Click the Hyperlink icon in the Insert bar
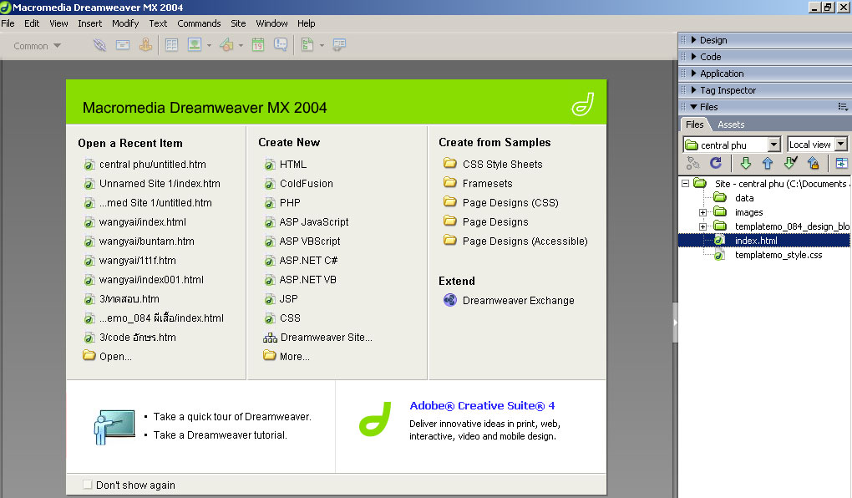 click(x=99, y=45)
